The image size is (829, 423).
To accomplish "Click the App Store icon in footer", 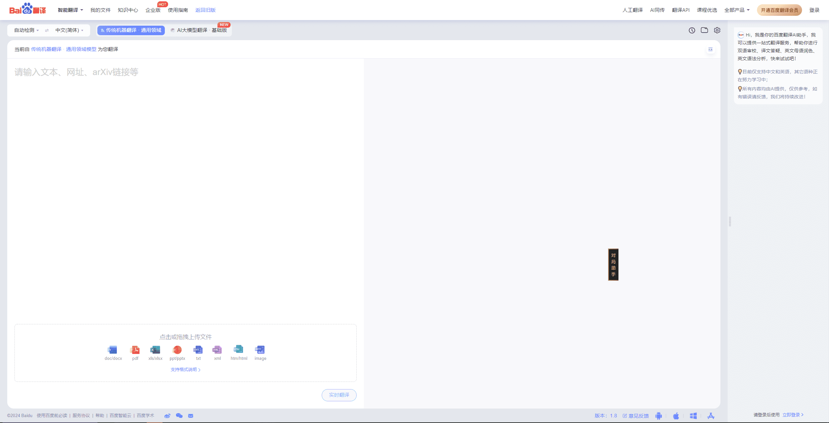I will click(x=711, y=416).
